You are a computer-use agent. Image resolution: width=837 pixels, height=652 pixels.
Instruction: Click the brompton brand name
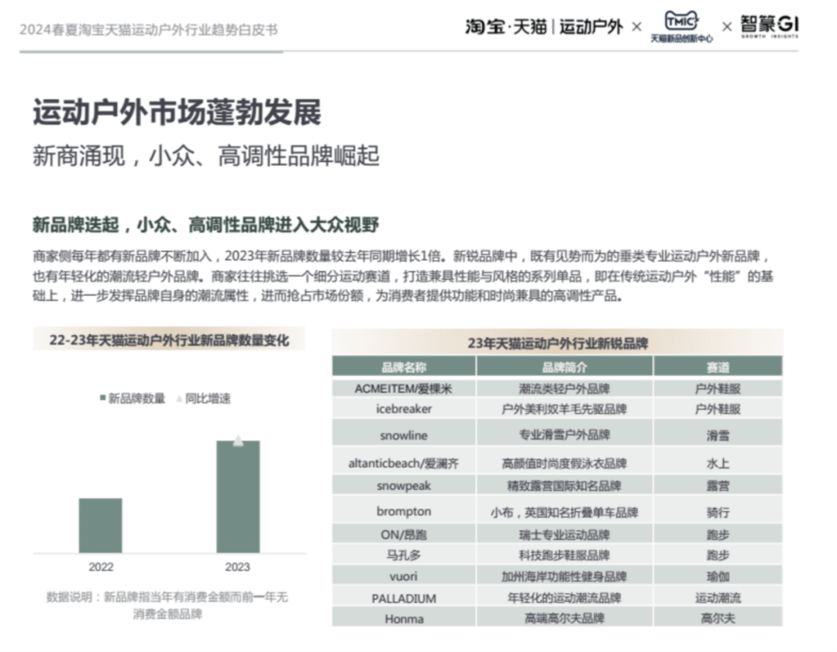(404, 512)
